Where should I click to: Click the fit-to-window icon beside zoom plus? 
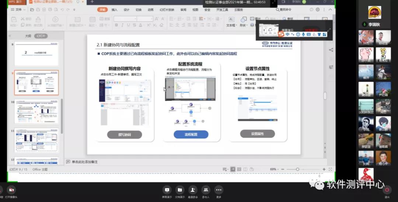click(x=330, y=169)
